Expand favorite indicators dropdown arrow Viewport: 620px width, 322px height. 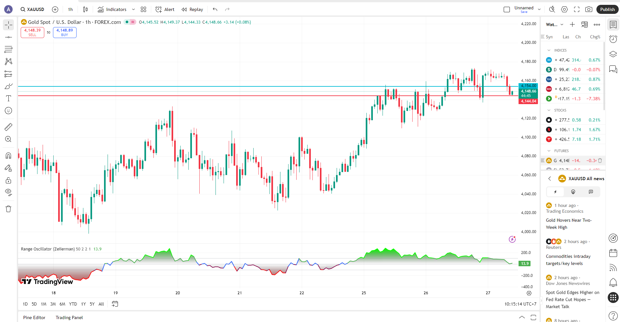[133, 9]
